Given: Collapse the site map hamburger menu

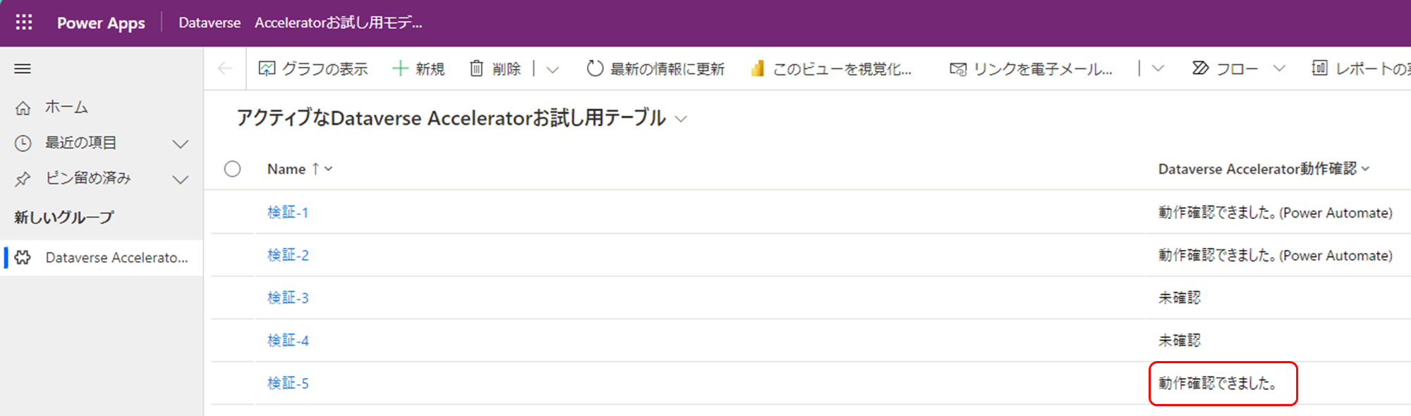Looking at the screenshot, I should pyautogui.click(x=23, y=69).
